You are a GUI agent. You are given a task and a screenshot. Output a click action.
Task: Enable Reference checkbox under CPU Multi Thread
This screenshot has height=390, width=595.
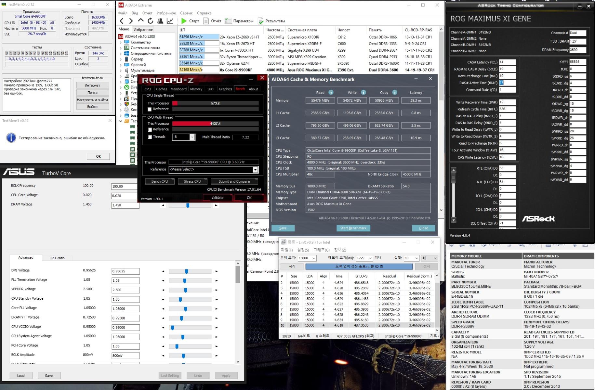[150, 129]
